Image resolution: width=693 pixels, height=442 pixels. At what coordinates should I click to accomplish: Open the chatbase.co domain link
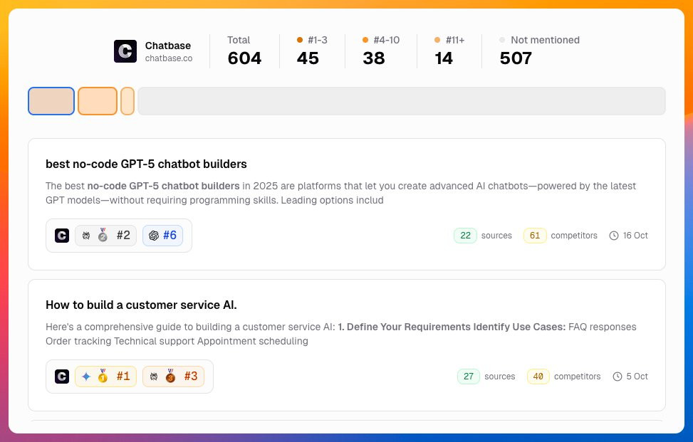point(168,58)
